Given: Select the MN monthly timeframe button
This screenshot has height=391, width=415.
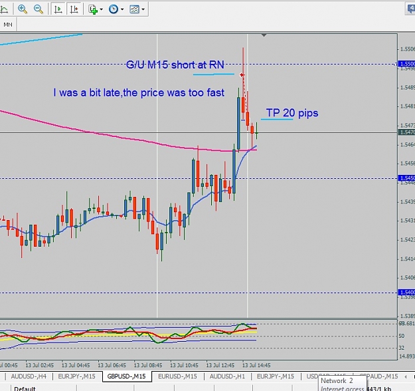Looking at the screenshot, I should 8,25.
